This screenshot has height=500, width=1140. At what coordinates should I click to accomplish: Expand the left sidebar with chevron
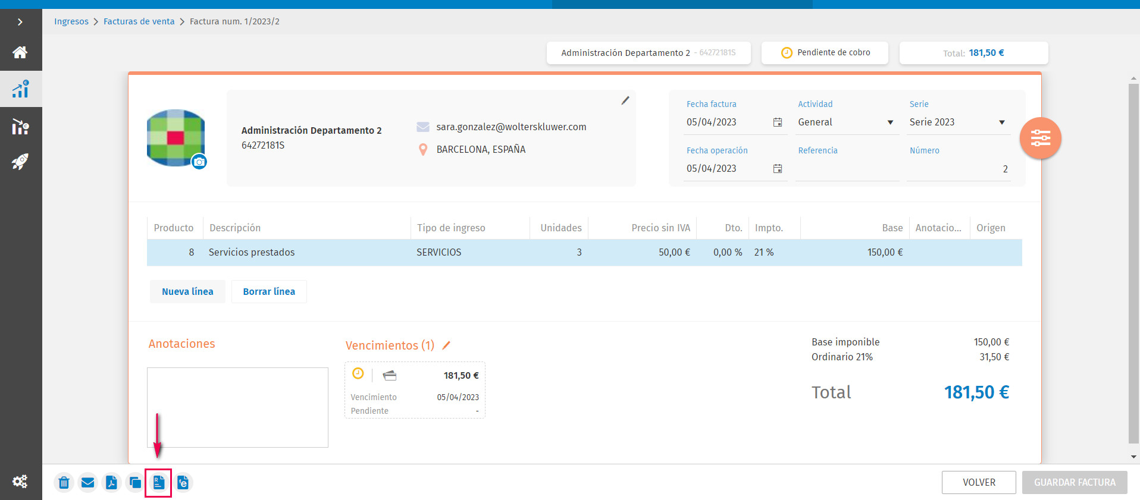tap(20, 22)
